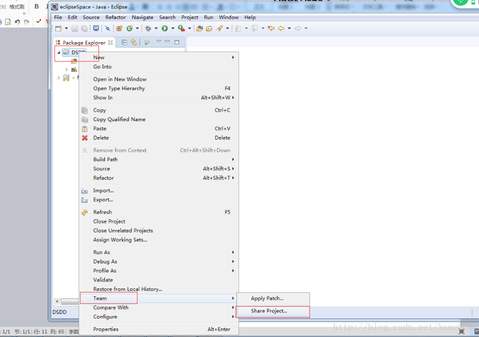Screen dimensions: 479x337
Task: Click the New wizard toolbar icon
Action: point(58,29)
